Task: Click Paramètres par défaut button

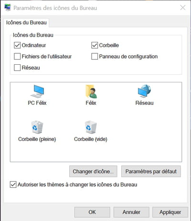Action: [x=151, y=171]
